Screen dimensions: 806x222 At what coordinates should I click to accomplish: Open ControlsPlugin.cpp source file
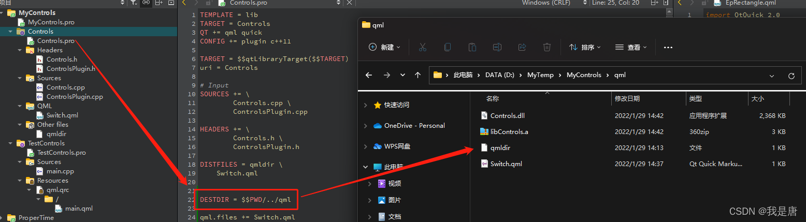(75, 97)
